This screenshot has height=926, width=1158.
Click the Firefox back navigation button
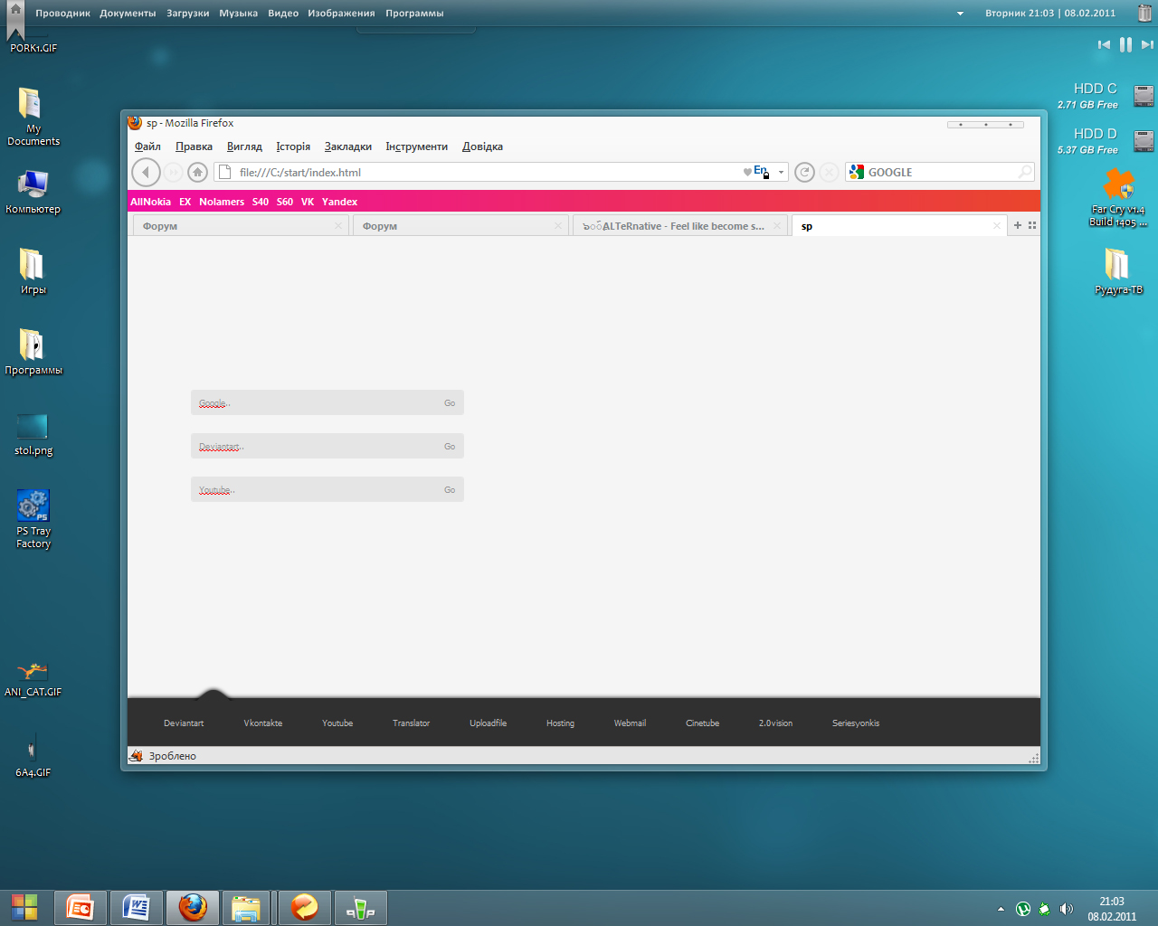[146, 172]
